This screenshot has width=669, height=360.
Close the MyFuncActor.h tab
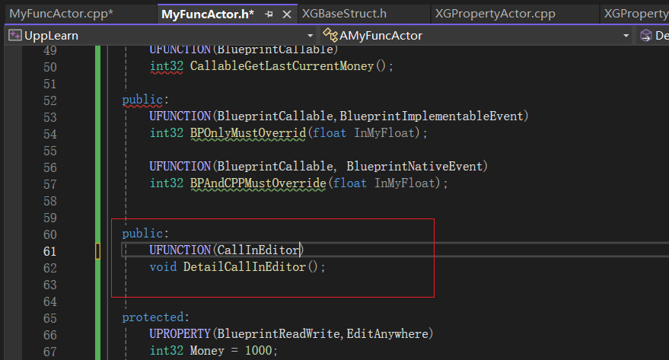coord(287,14)
